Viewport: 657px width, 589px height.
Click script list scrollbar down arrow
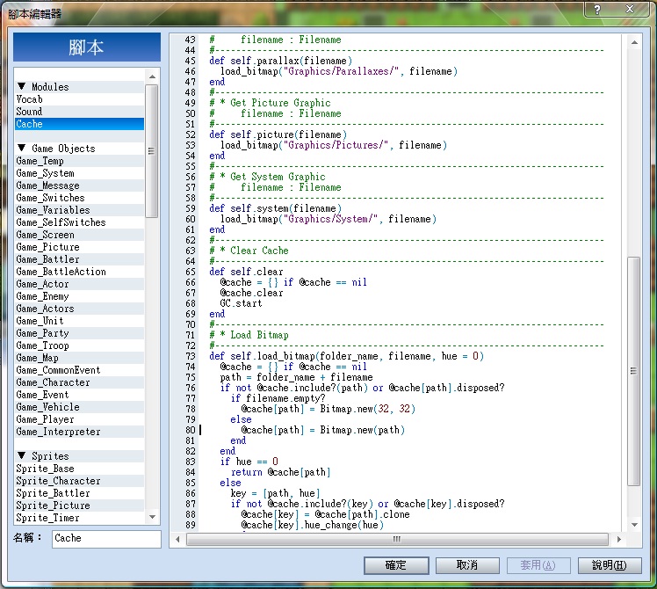[x=152, y=517]
